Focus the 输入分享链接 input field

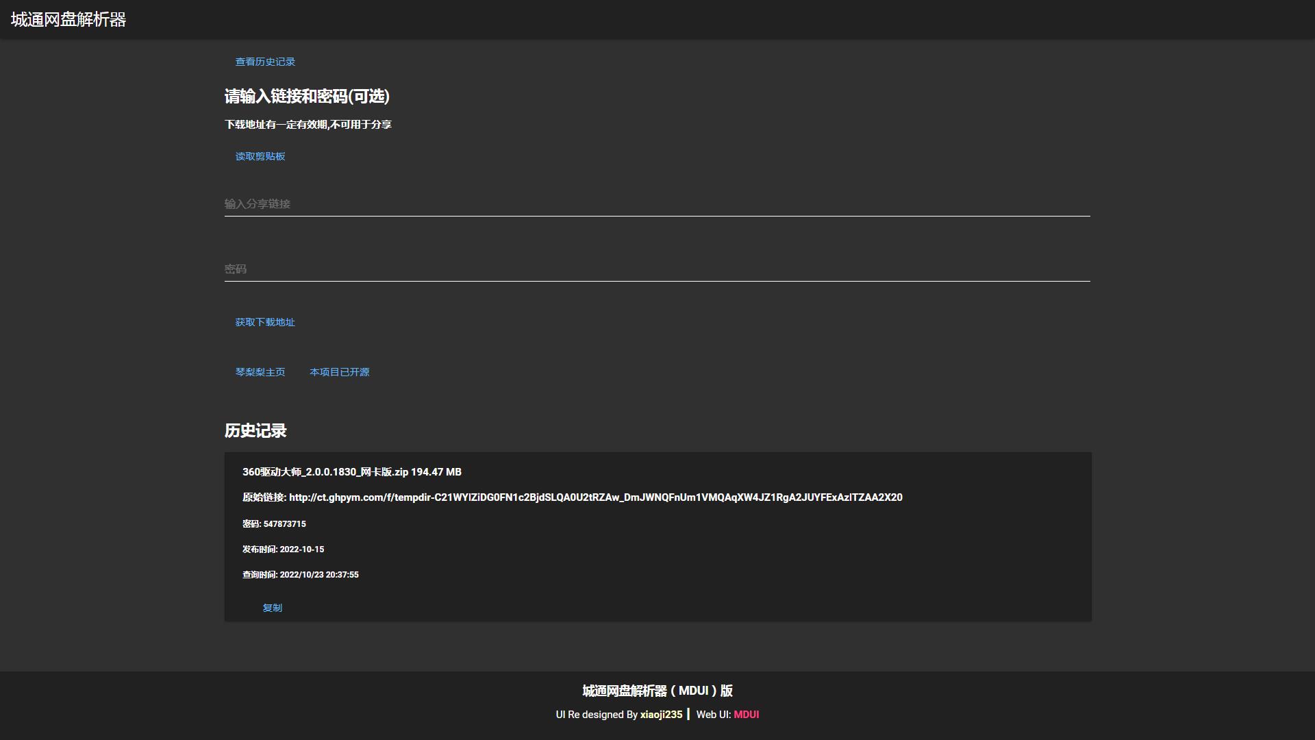click(x=656, y=203)
